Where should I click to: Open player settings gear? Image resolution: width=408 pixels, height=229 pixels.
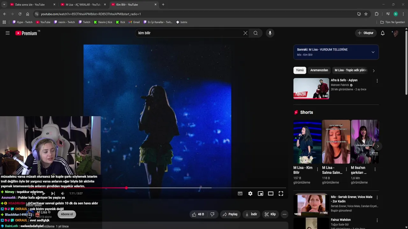coord(250,193)
